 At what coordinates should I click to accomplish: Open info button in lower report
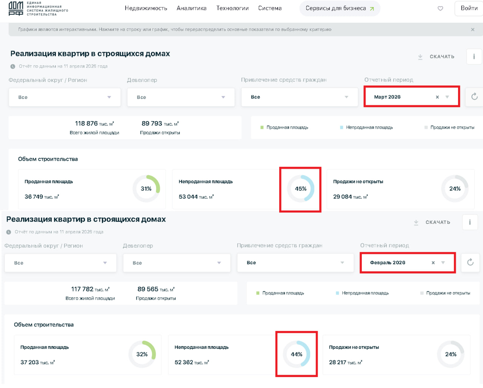click(470, 222)
